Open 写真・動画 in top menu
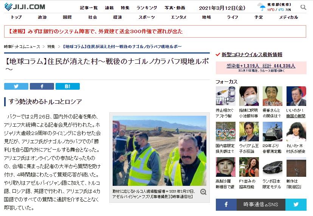Screen dimensions: 313x216 click(175, 8)
